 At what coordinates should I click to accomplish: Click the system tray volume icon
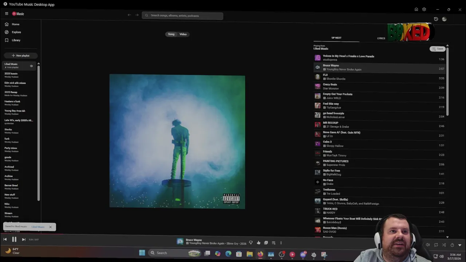[441, 256]
